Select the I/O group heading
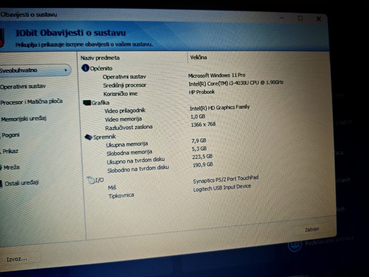The height and width of the screenshot is (277, 369). tap(100, 180)
